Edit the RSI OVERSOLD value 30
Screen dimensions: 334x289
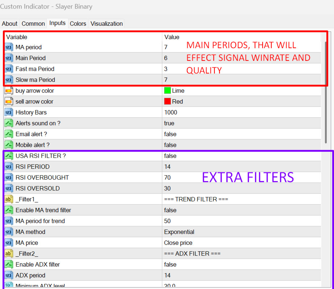click(x=242, y=188)
